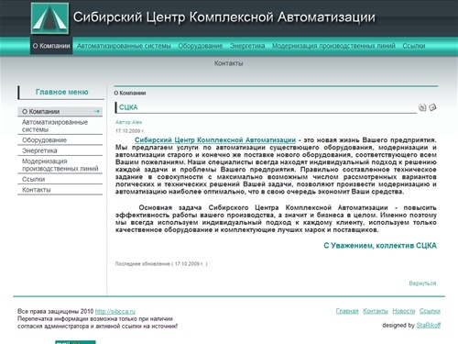Screen dimensions: 458x344
Task: Click the email article icon
Action: (432, 107)
